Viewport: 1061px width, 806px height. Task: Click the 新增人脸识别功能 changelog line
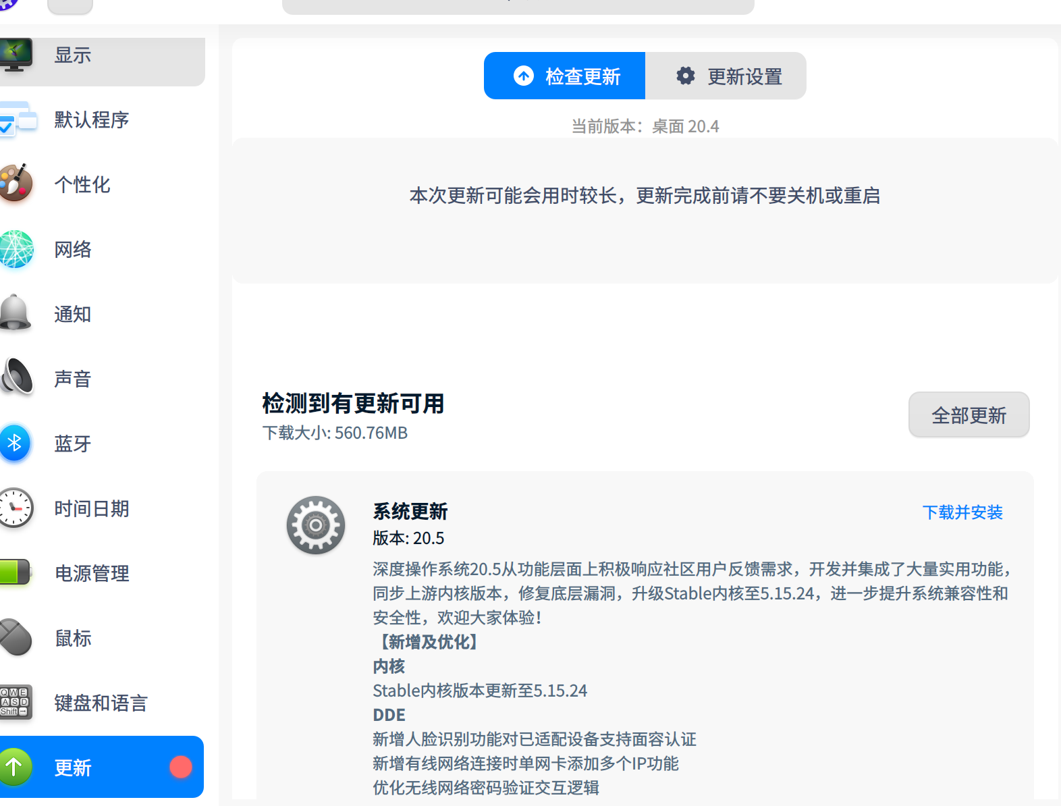[535, 739]
